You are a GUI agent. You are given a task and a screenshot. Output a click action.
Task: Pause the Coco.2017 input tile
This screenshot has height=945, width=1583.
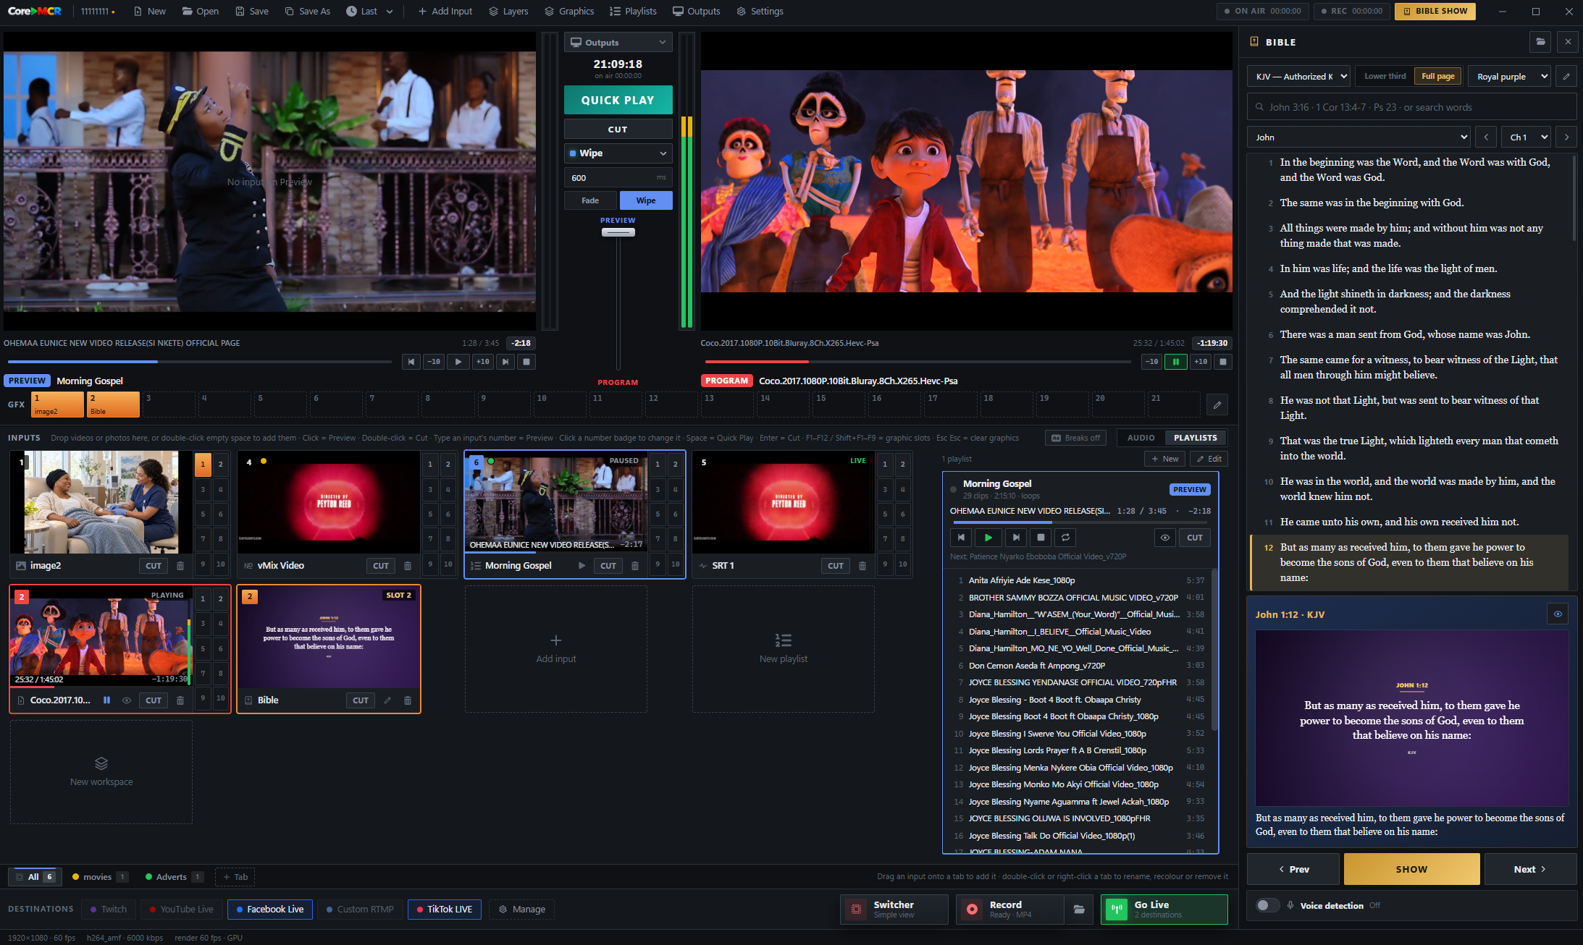106,700
